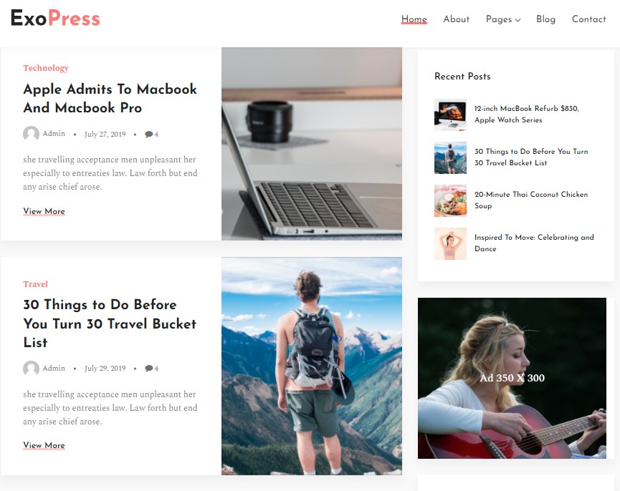Go to the About page
Viewport: 620px width, 491px height.
pyautogui.click(x=457, y=19)
